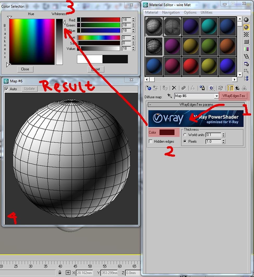Image resolution: width=254 pixels, height=277 pixels.
Task: Click the Put to Library icon
Action: [202, 88]
